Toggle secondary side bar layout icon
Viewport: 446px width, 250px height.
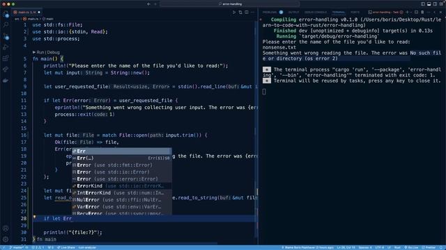(435, 4)
